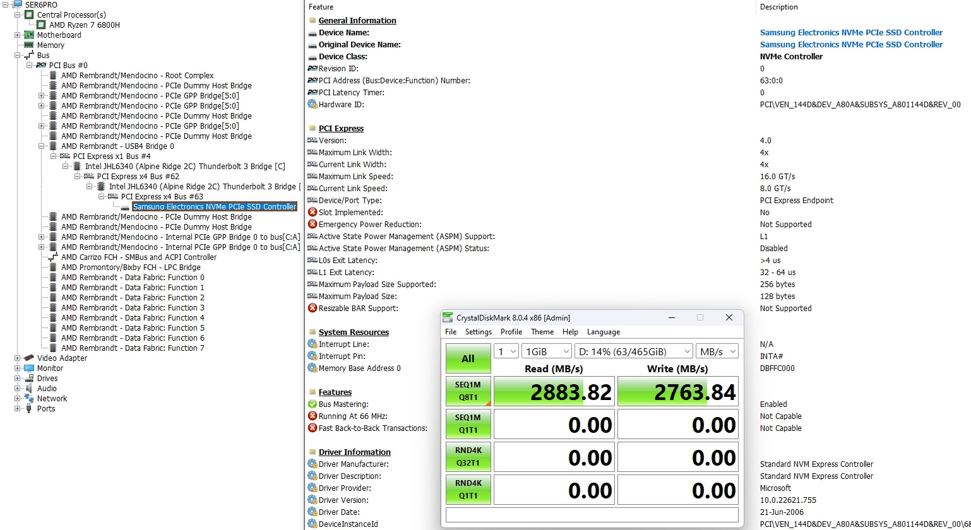Click the Emergency Power Reduction red X icon
This screenshot has width=971, height=530.
coord(312,224)
